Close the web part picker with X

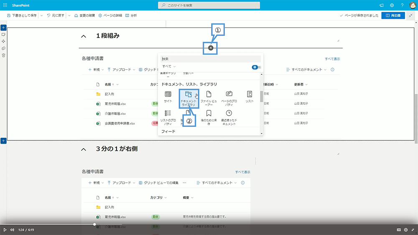tap(211, 48)
